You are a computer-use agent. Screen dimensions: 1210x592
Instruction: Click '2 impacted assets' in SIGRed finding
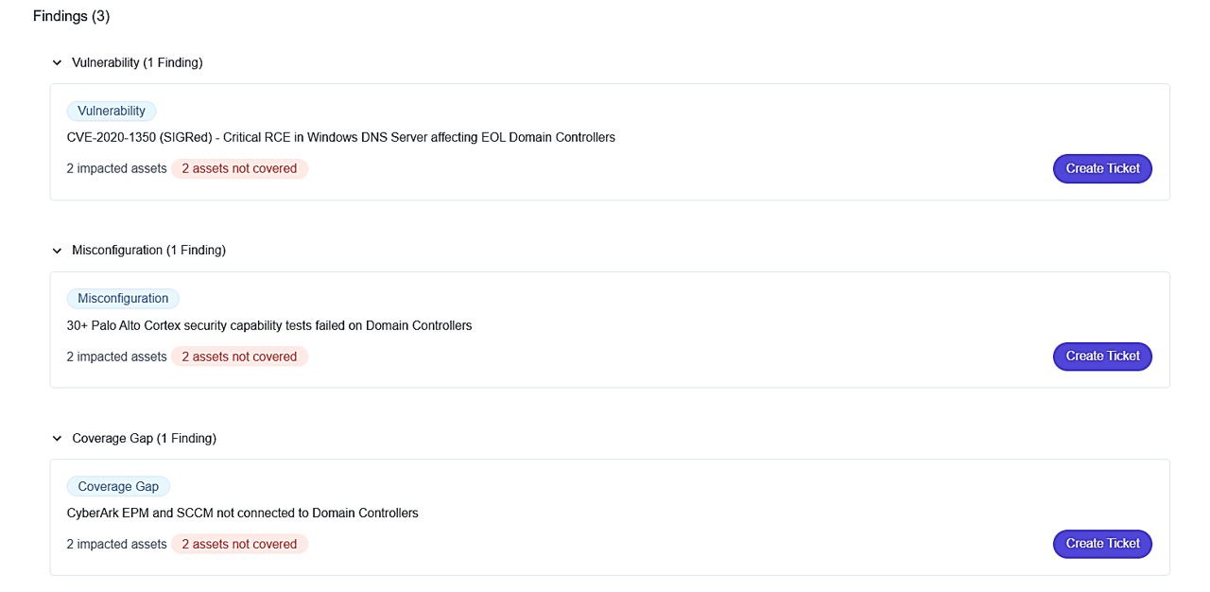pyautogui.click(x=116, y=168)
